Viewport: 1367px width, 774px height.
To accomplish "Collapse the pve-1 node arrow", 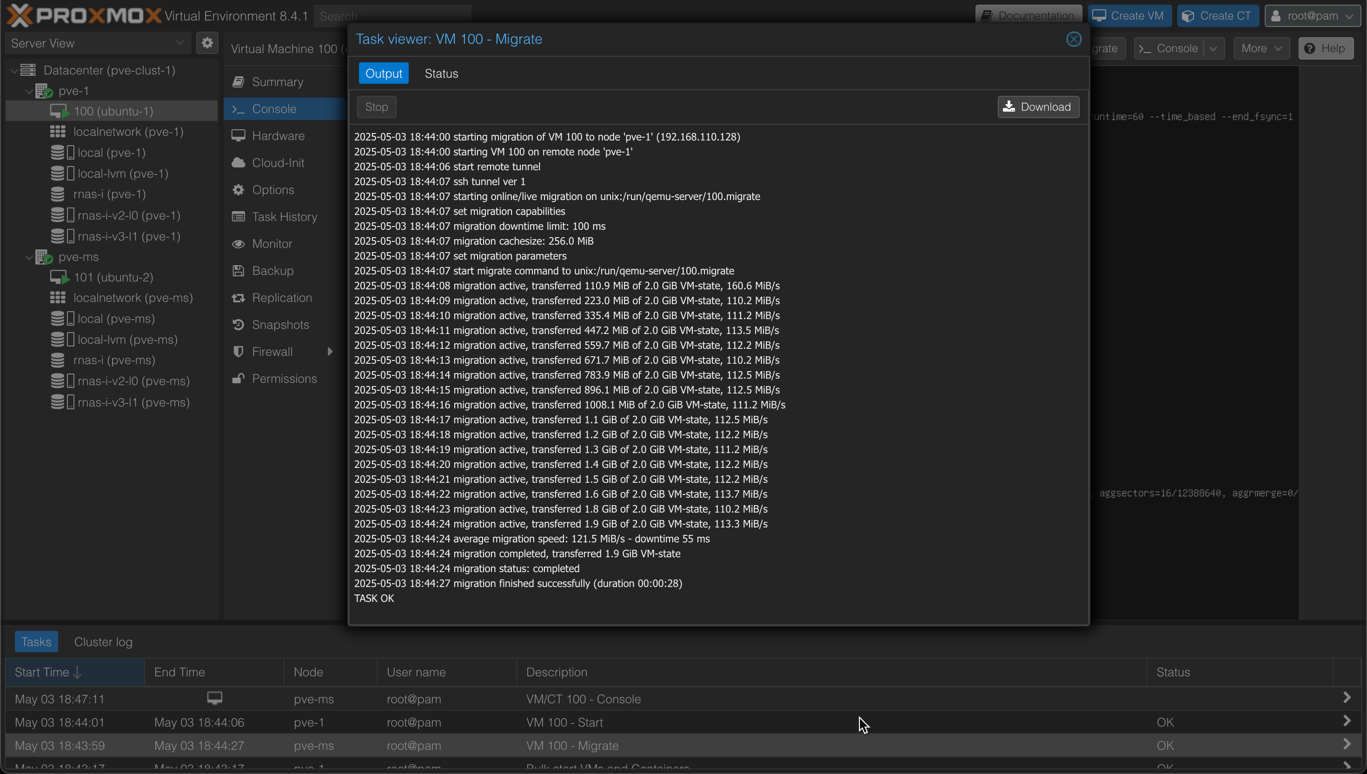I will [x=29, y=91].
